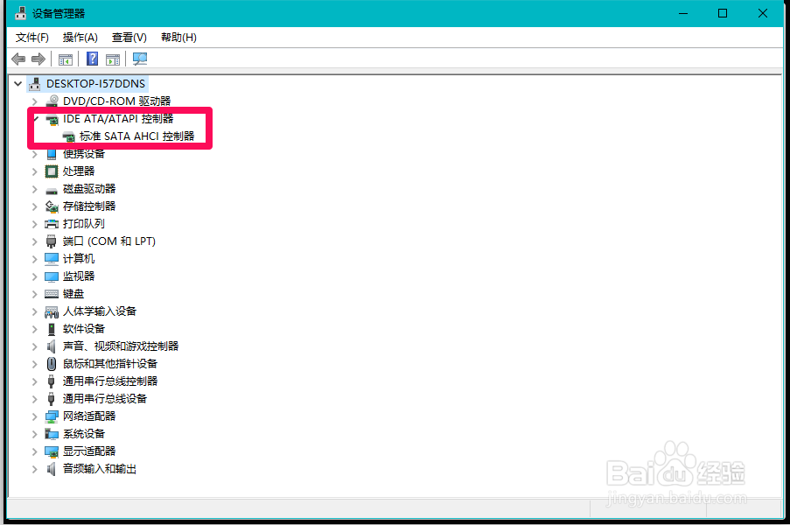This screenshot has height=525, width=790.
Task: Maximize the 设备管理器 window
Action: coord(723,13)
